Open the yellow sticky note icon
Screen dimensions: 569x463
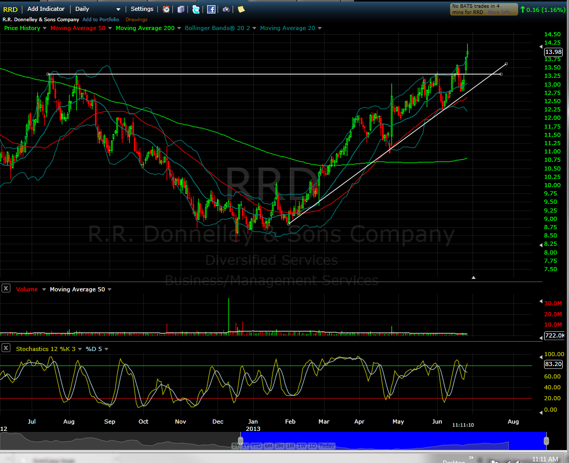(241, 9)
